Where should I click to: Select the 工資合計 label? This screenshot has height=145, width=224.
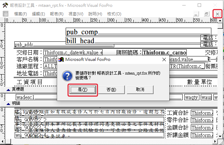(177, 113)
